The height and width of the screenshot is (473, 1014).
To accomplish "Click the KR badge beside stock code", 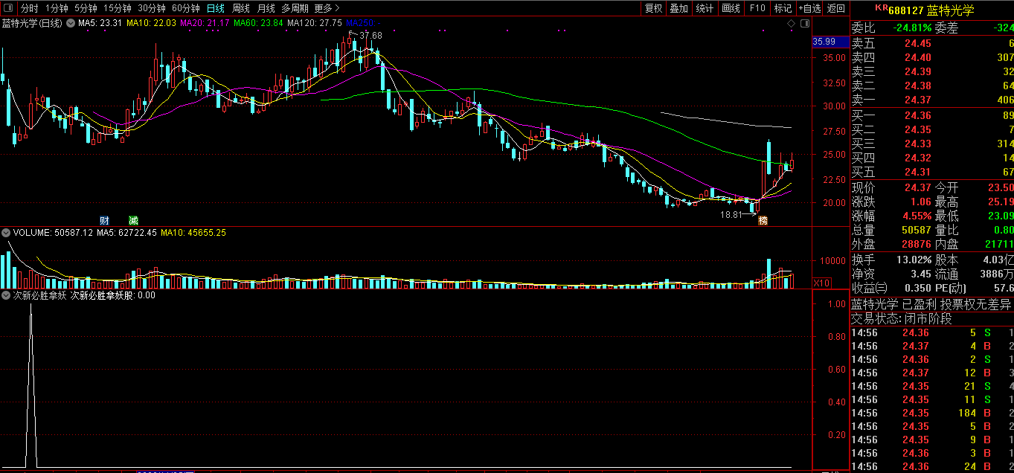I will 881,7.
